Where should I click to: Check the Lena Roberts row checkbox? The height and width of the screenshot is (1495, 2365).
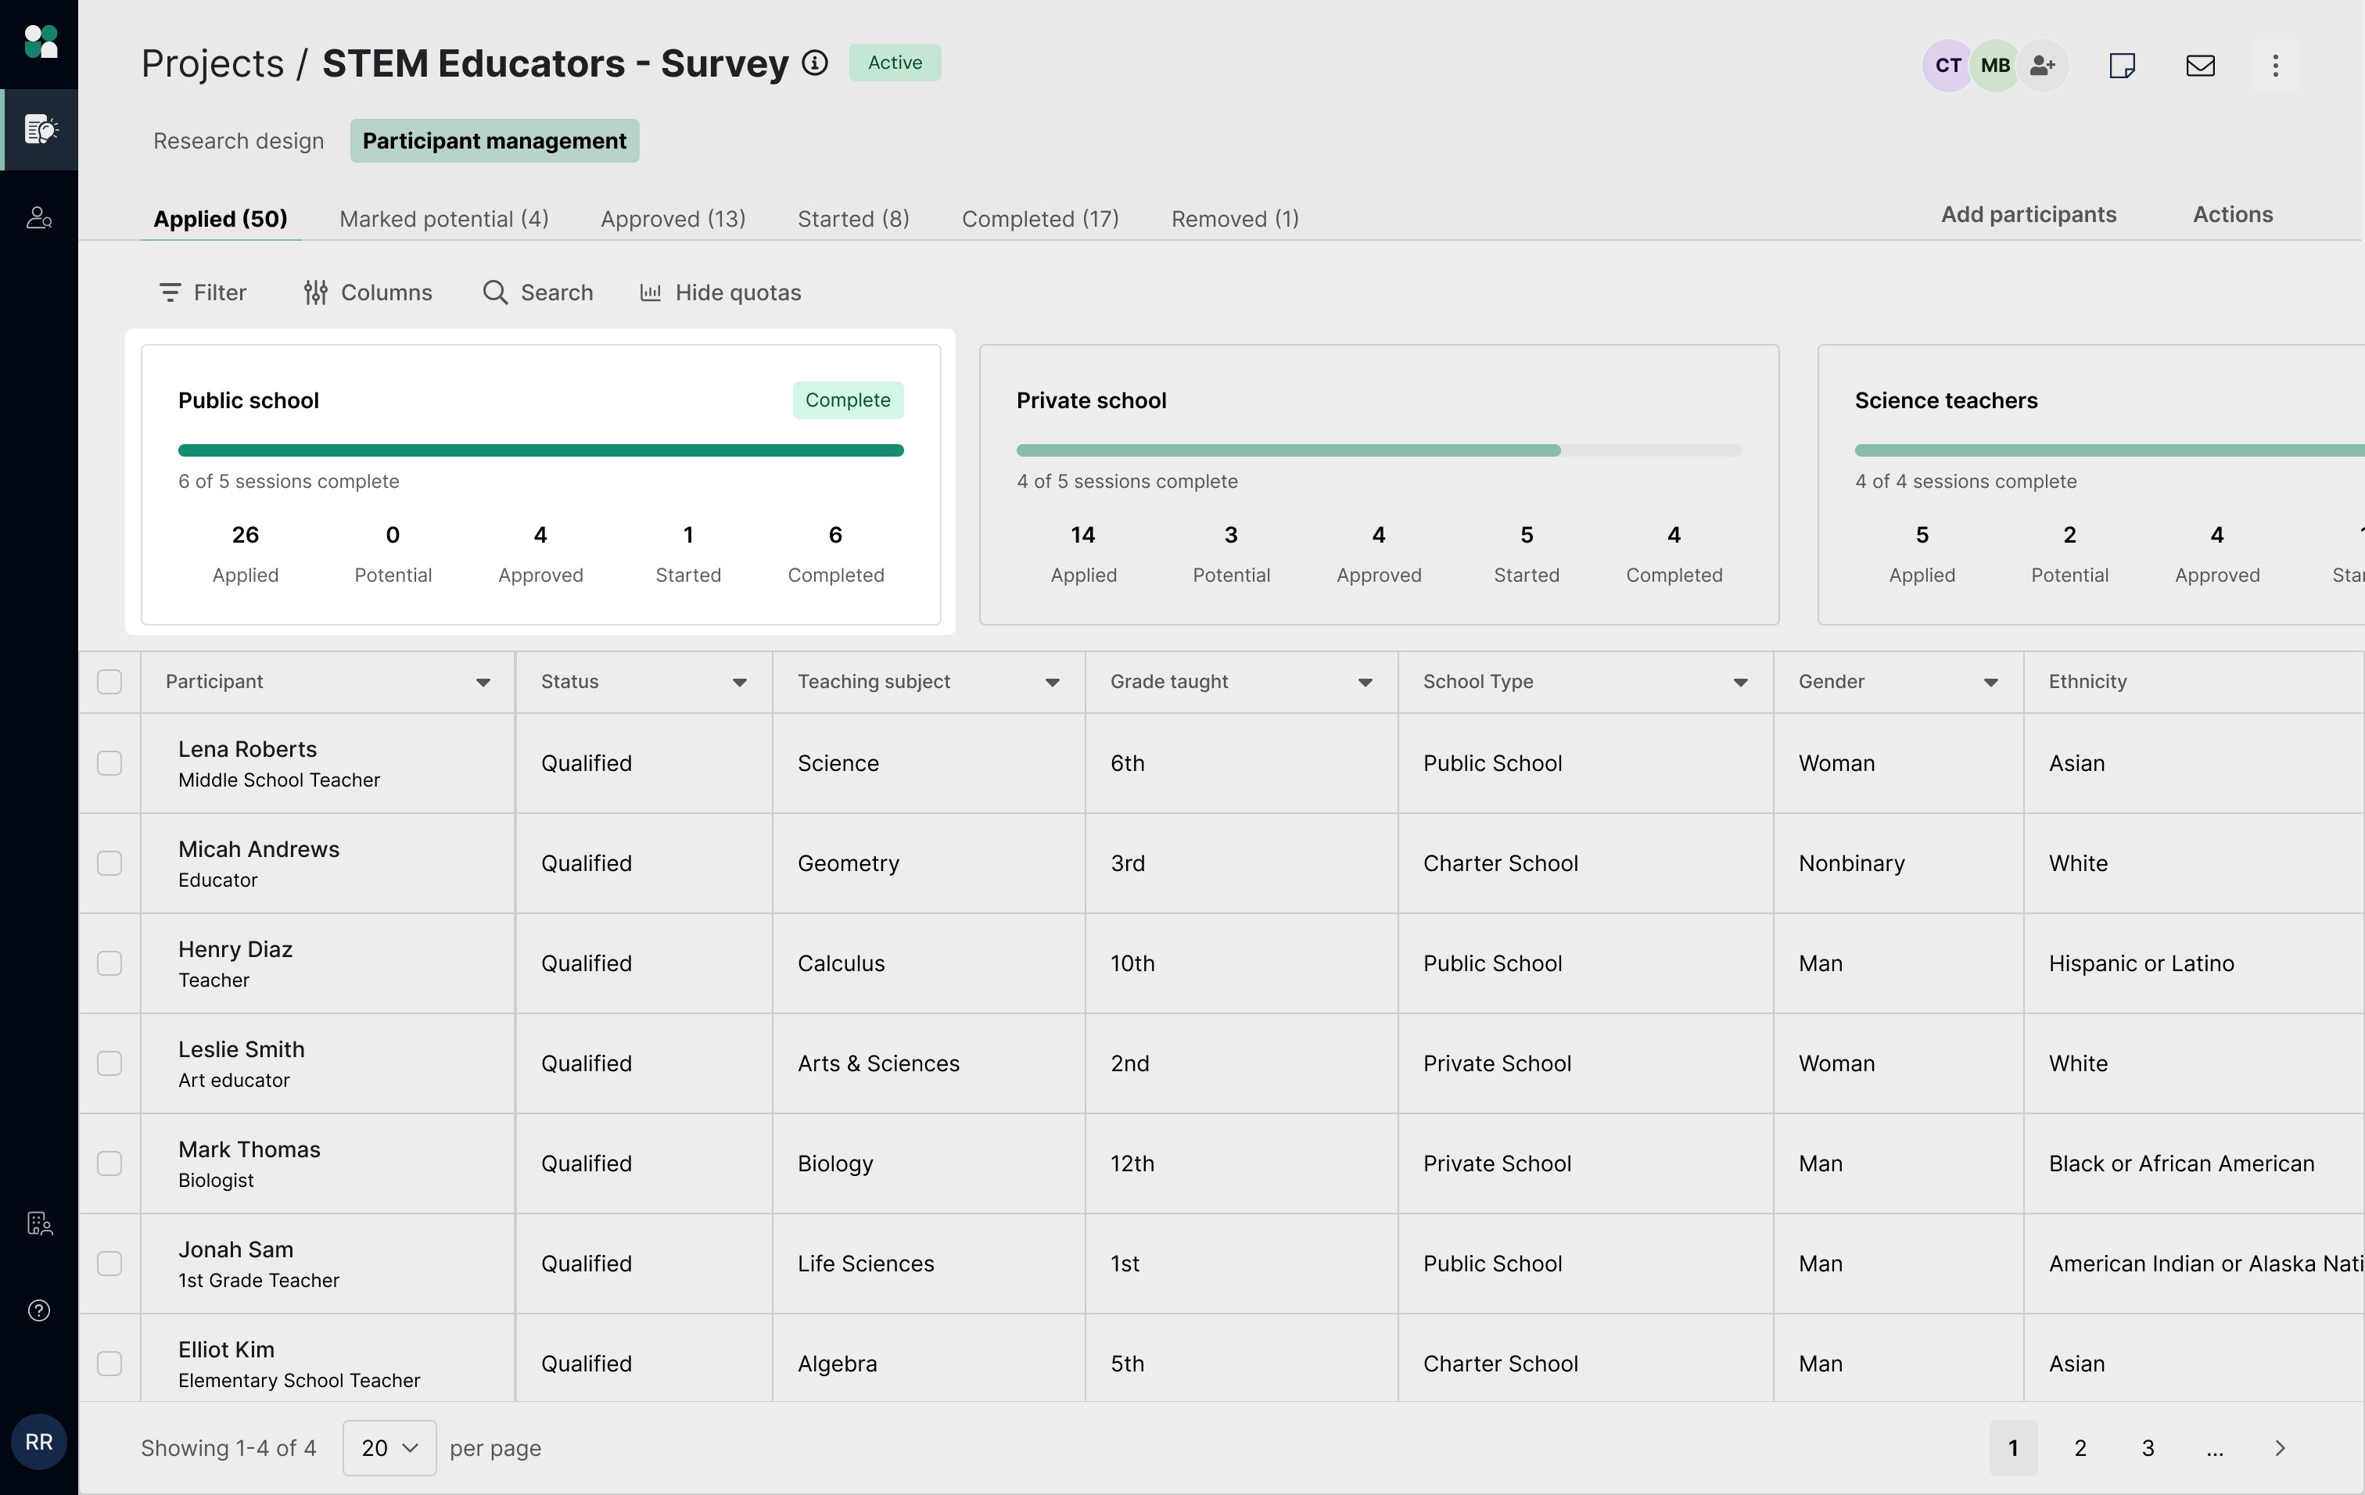pyautogui.click(x=109, y=762)
